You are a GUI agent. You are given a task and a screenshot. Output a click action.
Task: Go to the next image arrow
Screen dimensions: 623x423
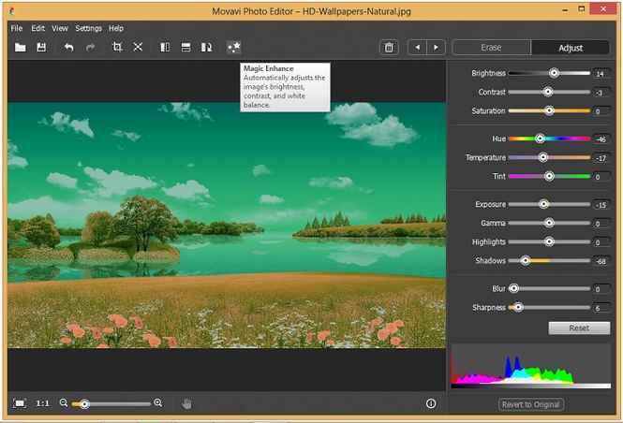coord(436,47)
